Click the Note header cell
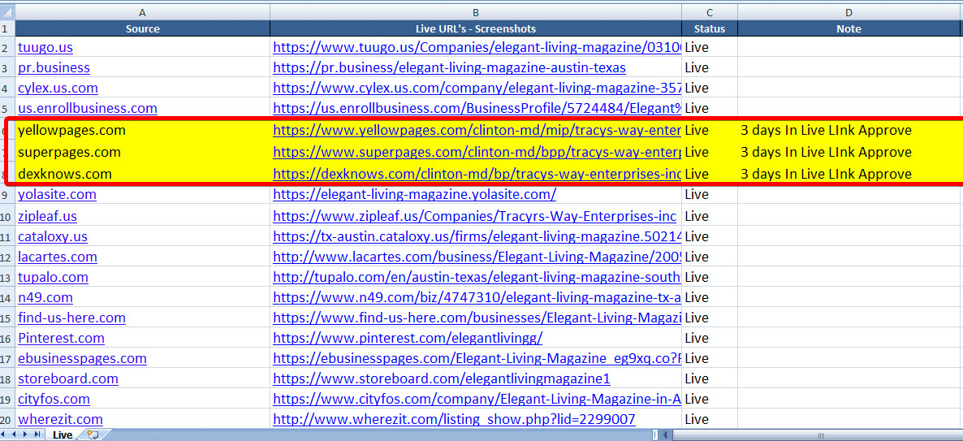963x441 pixels. coord(850,28)
